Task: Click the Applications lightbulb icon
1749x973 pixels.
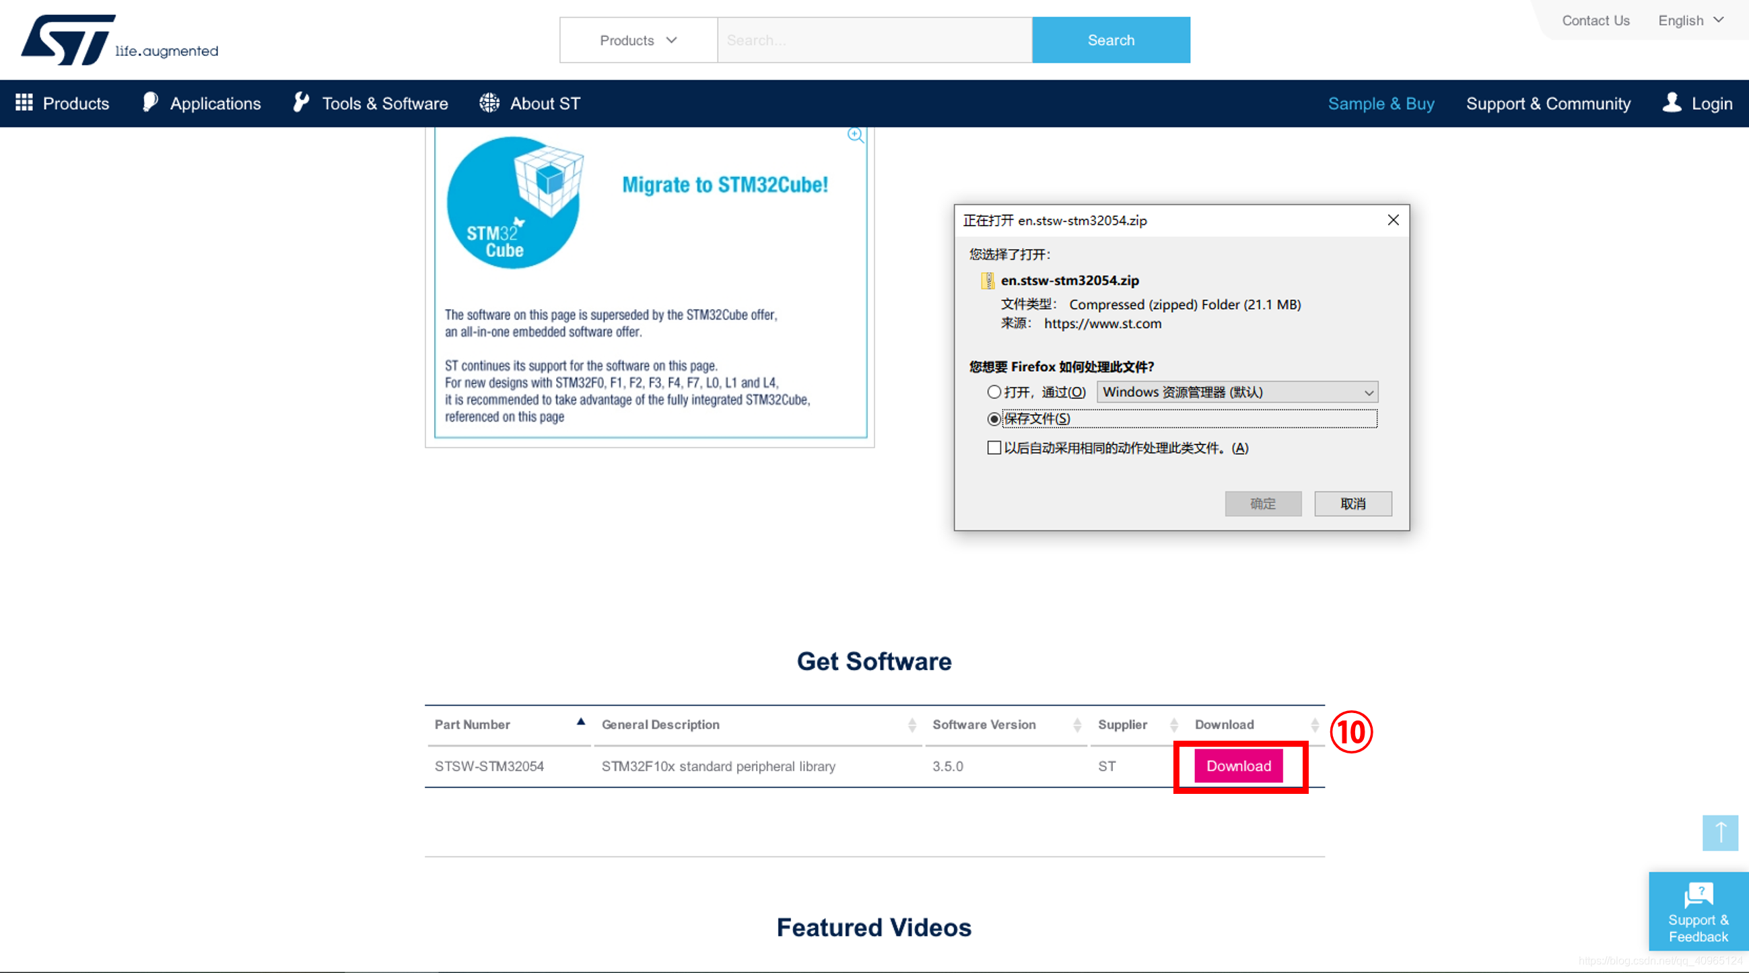Action: click(x=150, y=102)
